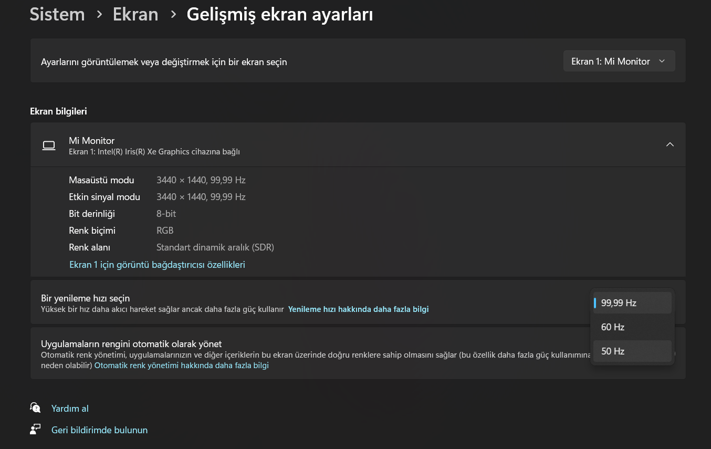Collapse the Mi Monitor details panel
The height and width of the screenshot is (449, 711).
670,144
